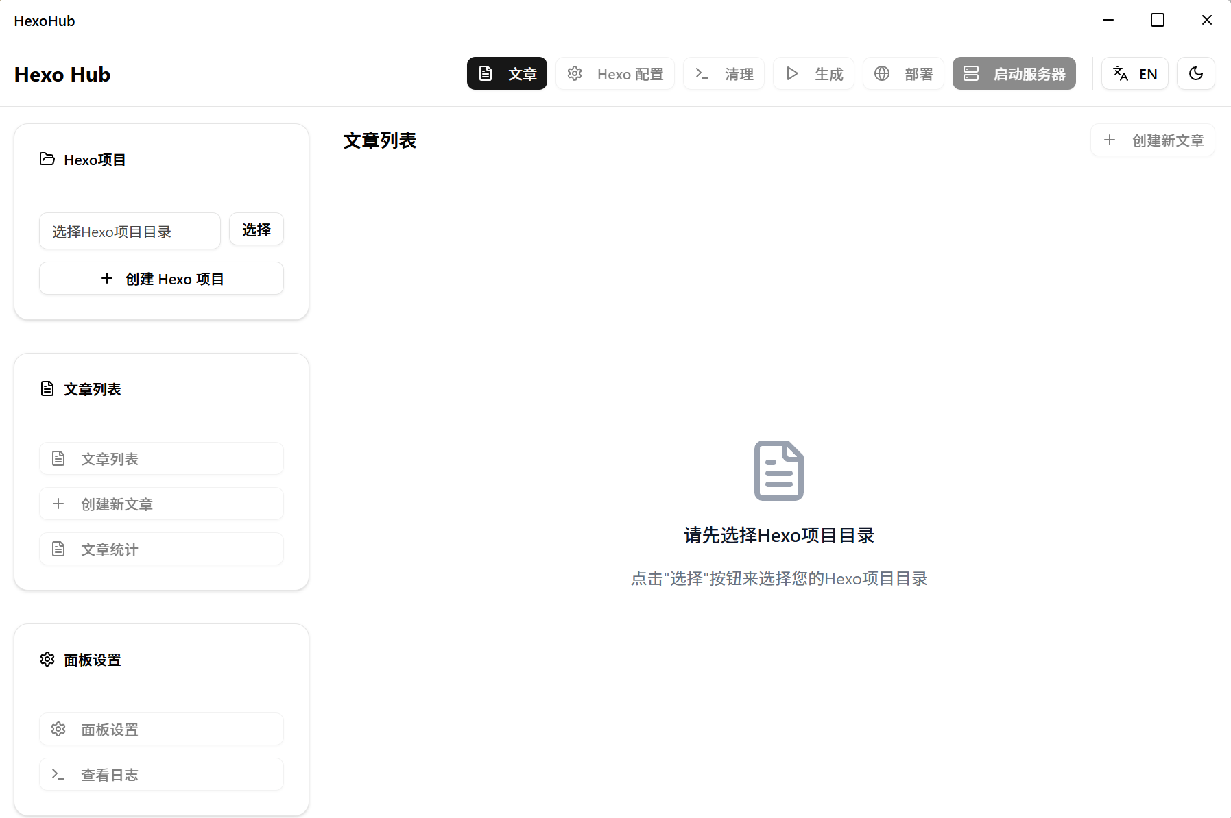Image resolution: width=1231 pixels, height=818 pixels.
Task: Click the Hexo项目 folder icon
Action: pyautogui.click(x=47, y=159)
